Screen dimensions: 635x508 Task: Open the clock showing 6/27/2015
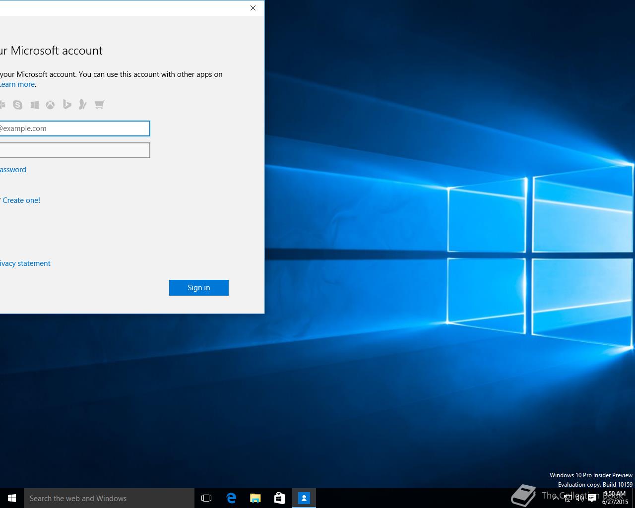tap(615, 498)
